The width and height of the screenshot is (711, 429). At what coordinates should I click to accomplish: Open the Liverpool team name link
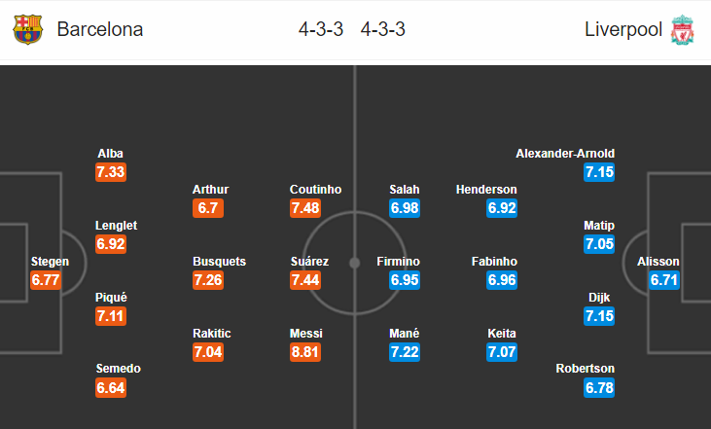coord(623,29)
